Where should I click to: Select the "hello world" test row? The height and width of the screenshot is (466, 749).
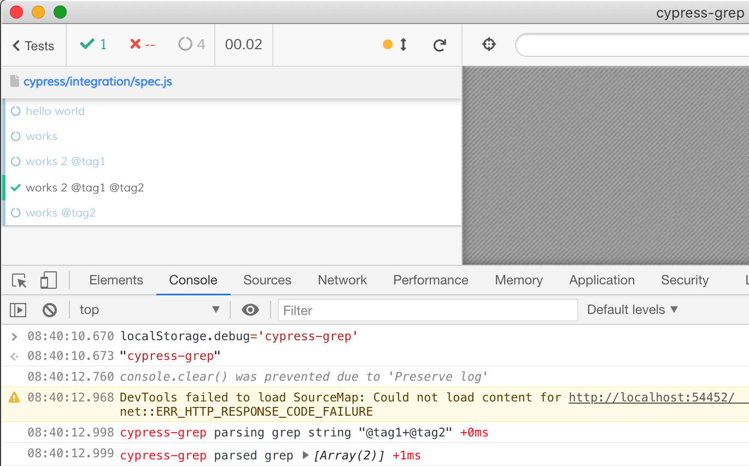[232, 111]
